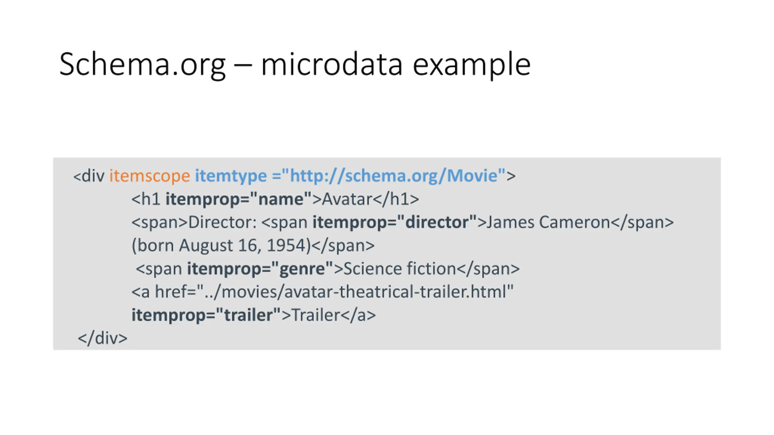
Task: Click the closing "</a>" tag
Action: coord(358,315)
